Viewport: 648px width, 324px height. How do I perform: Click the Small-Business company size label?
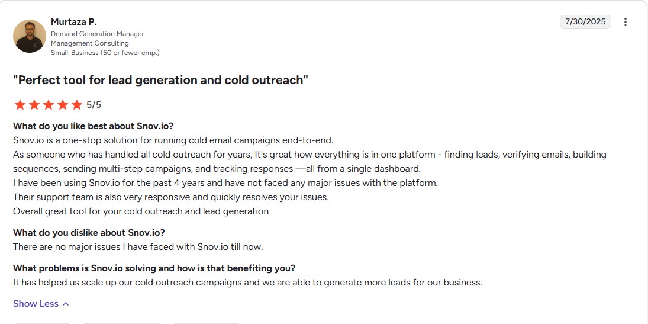tap(105, 53)
